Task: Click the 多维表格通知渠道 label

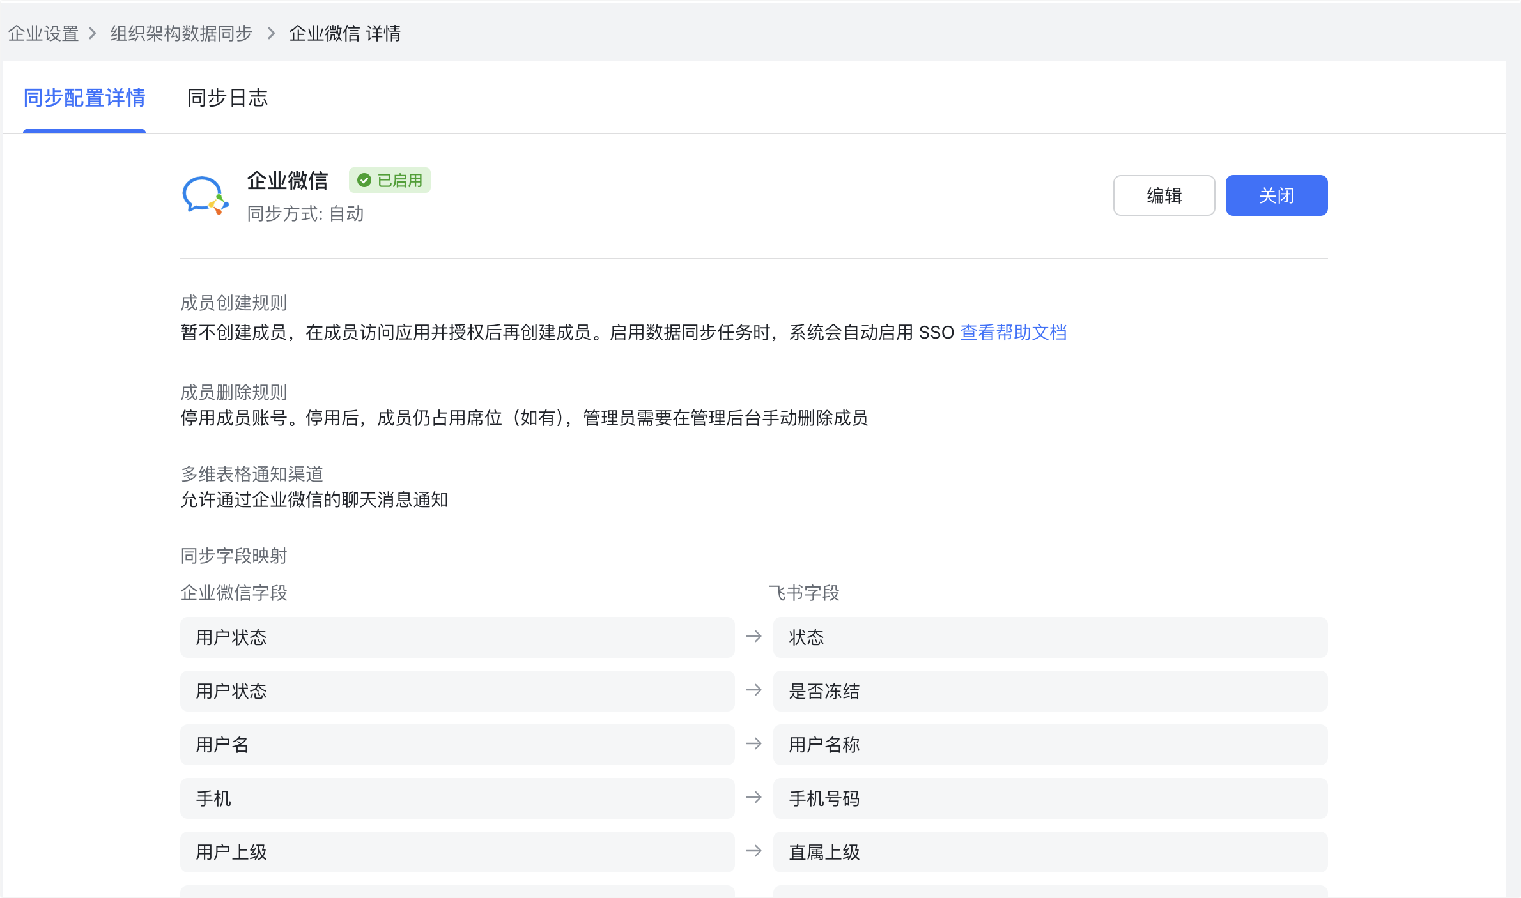Action: click(252, 474)
